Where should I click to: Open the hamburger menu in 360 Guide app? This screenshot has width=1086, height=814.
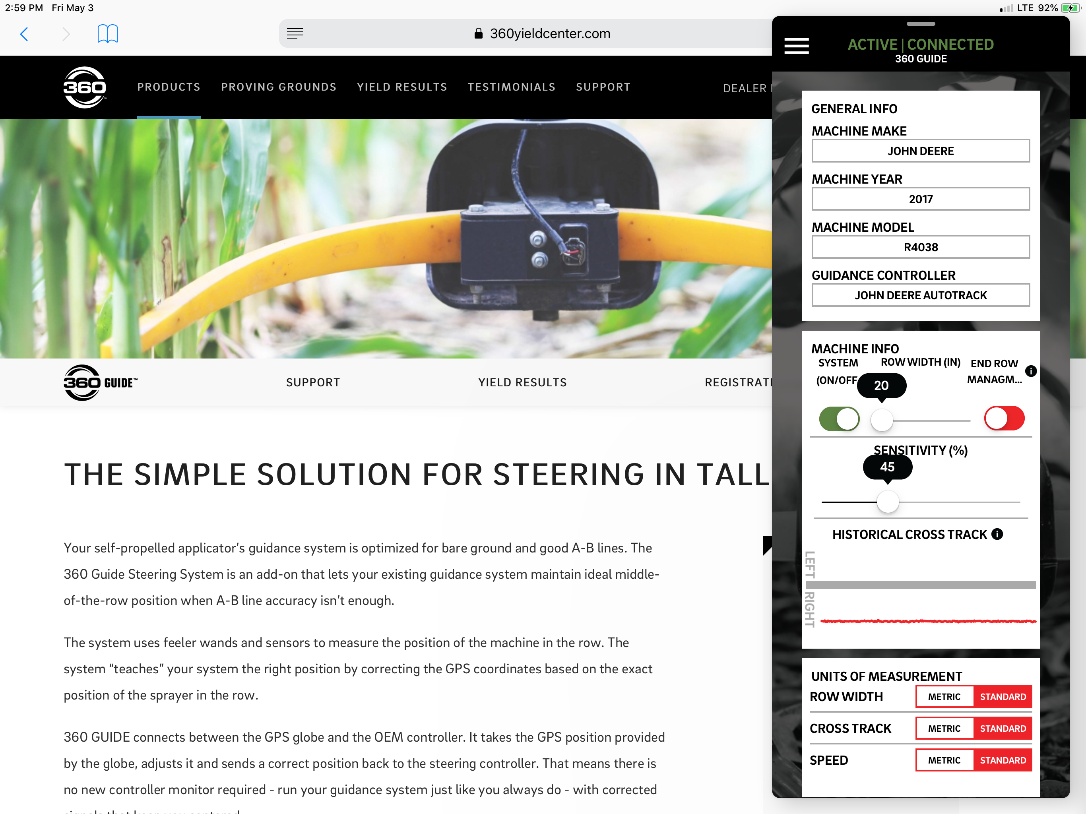796,46
